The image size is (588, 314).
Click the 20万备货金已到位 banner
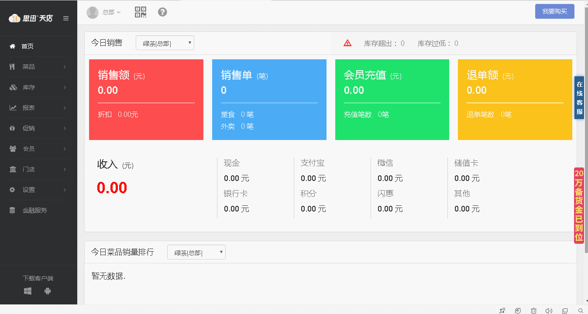pos(579,205)
